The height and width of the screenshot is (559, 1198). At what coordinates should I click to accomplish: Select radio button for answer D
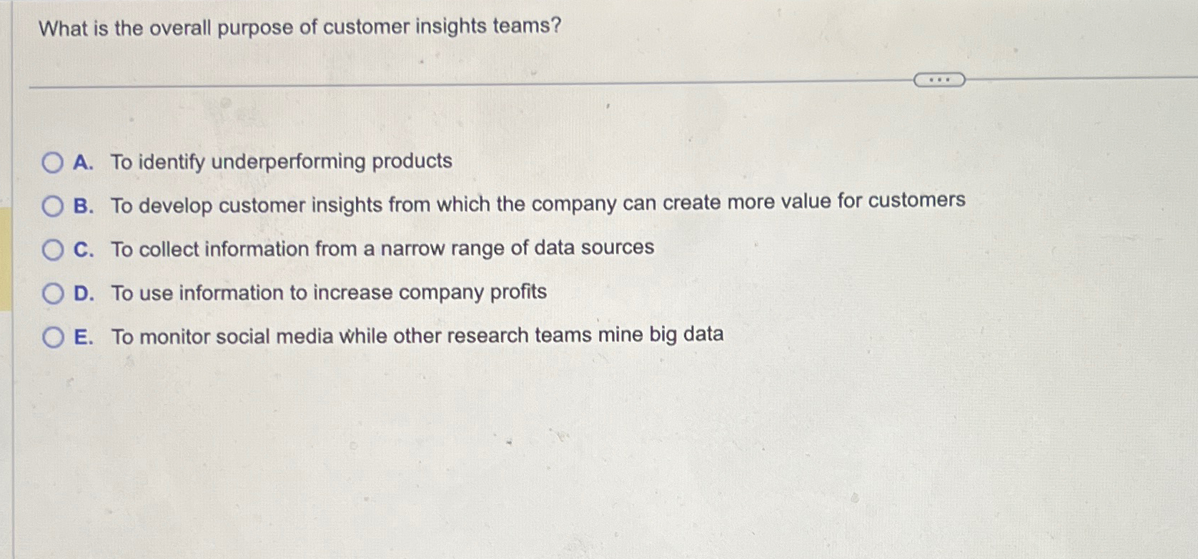(52, 291)
